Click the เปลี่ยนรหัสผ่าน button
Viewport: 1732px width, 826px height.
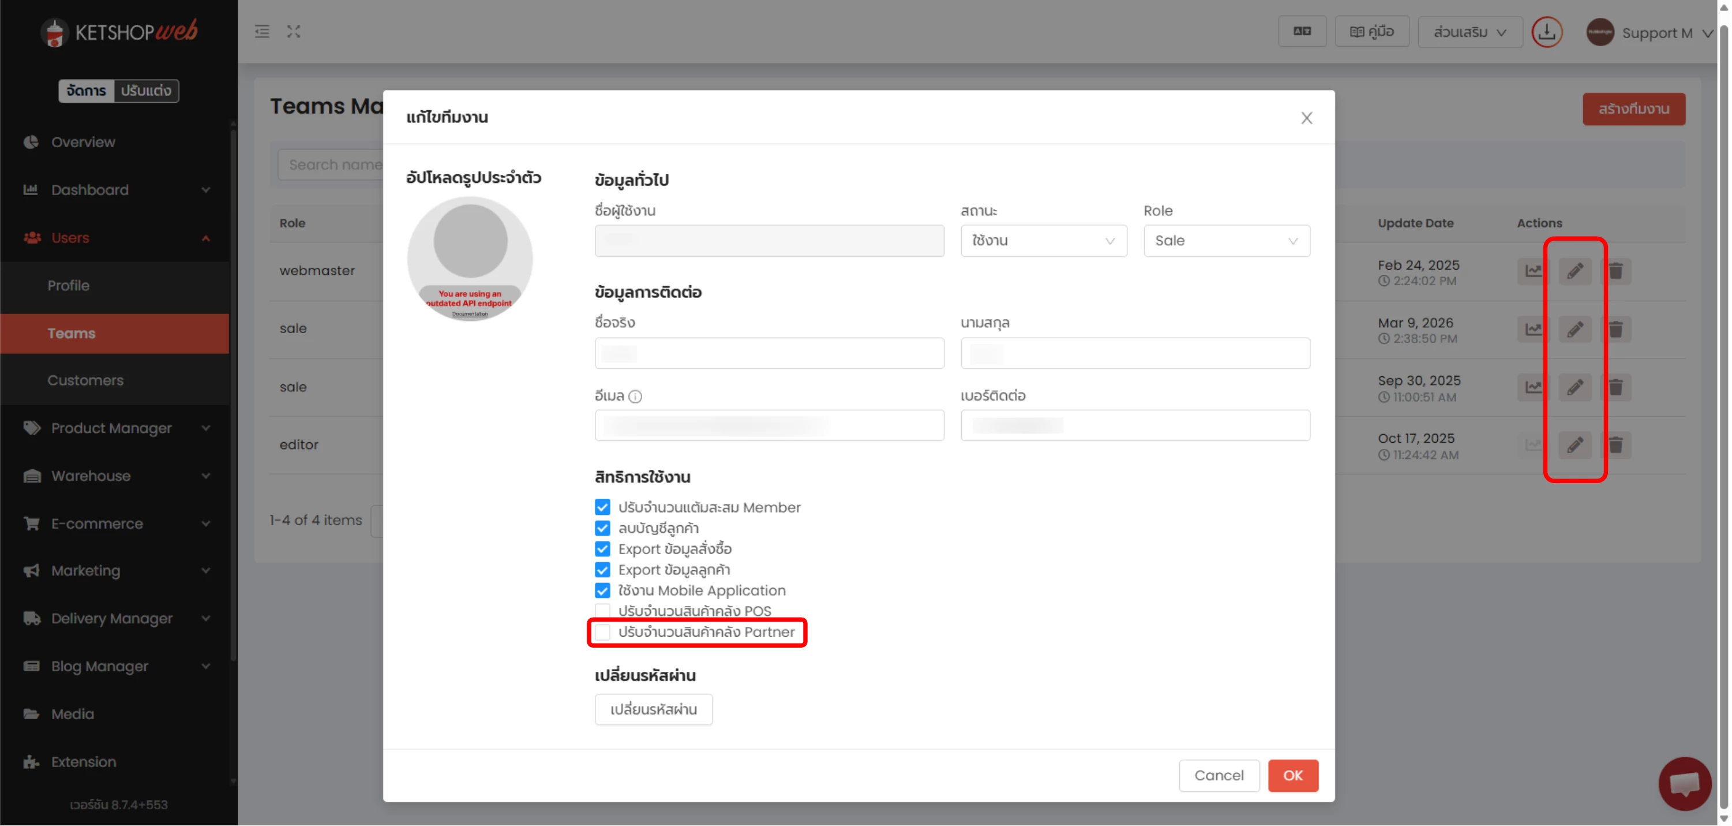[x=653, y=709]
